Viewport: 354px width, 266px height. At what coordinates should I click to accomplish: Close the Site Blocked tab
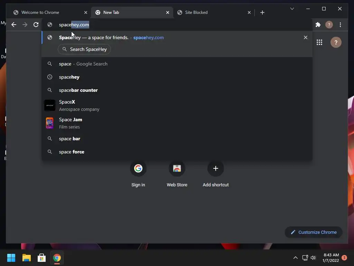(249, 12)
